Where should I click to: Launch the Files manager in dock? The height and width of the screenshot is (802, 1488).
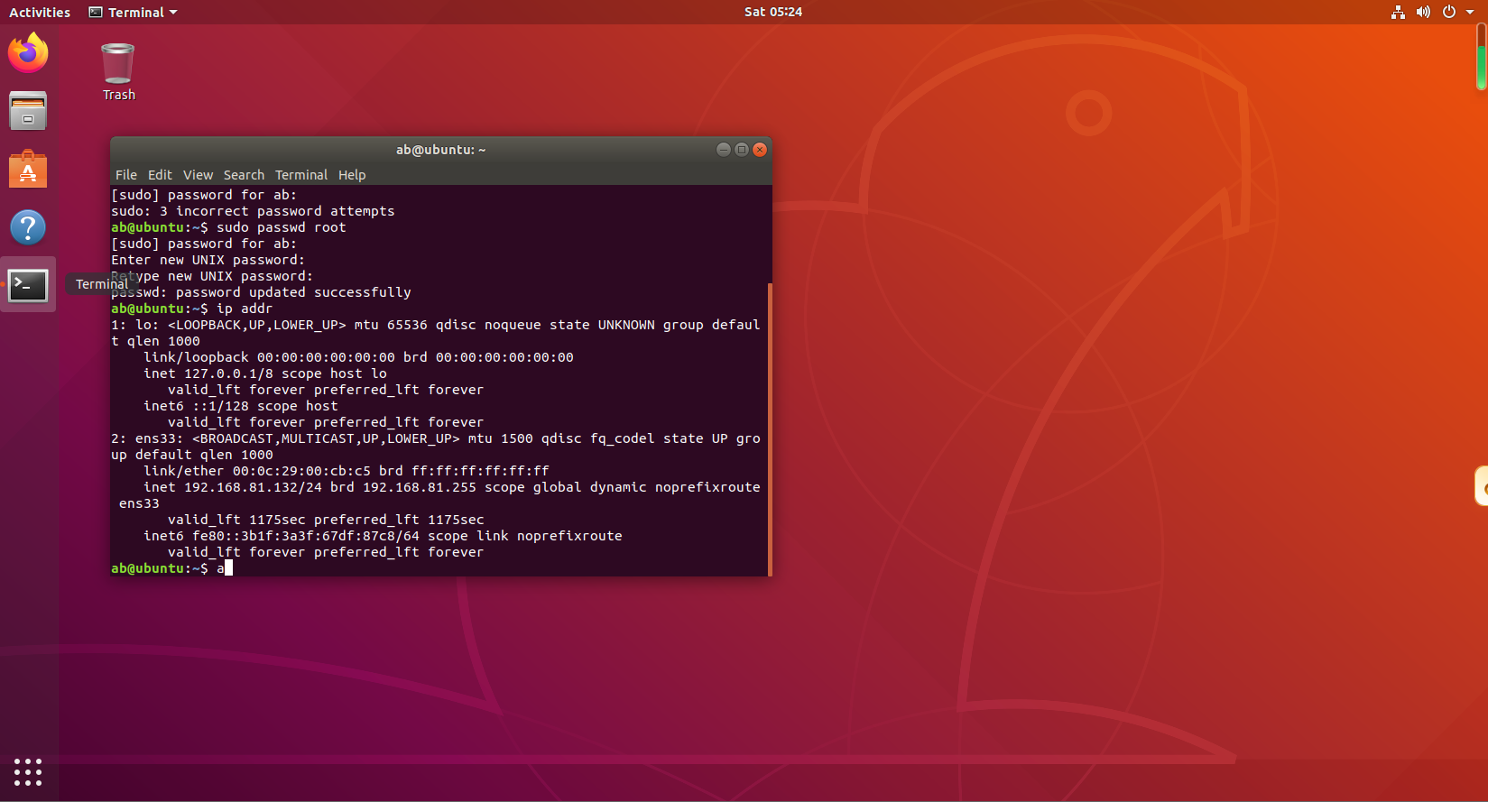28,111
